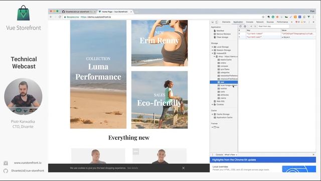Switch to the Console tab
Screen dimensions: 321x181
(x=250, y=22)
